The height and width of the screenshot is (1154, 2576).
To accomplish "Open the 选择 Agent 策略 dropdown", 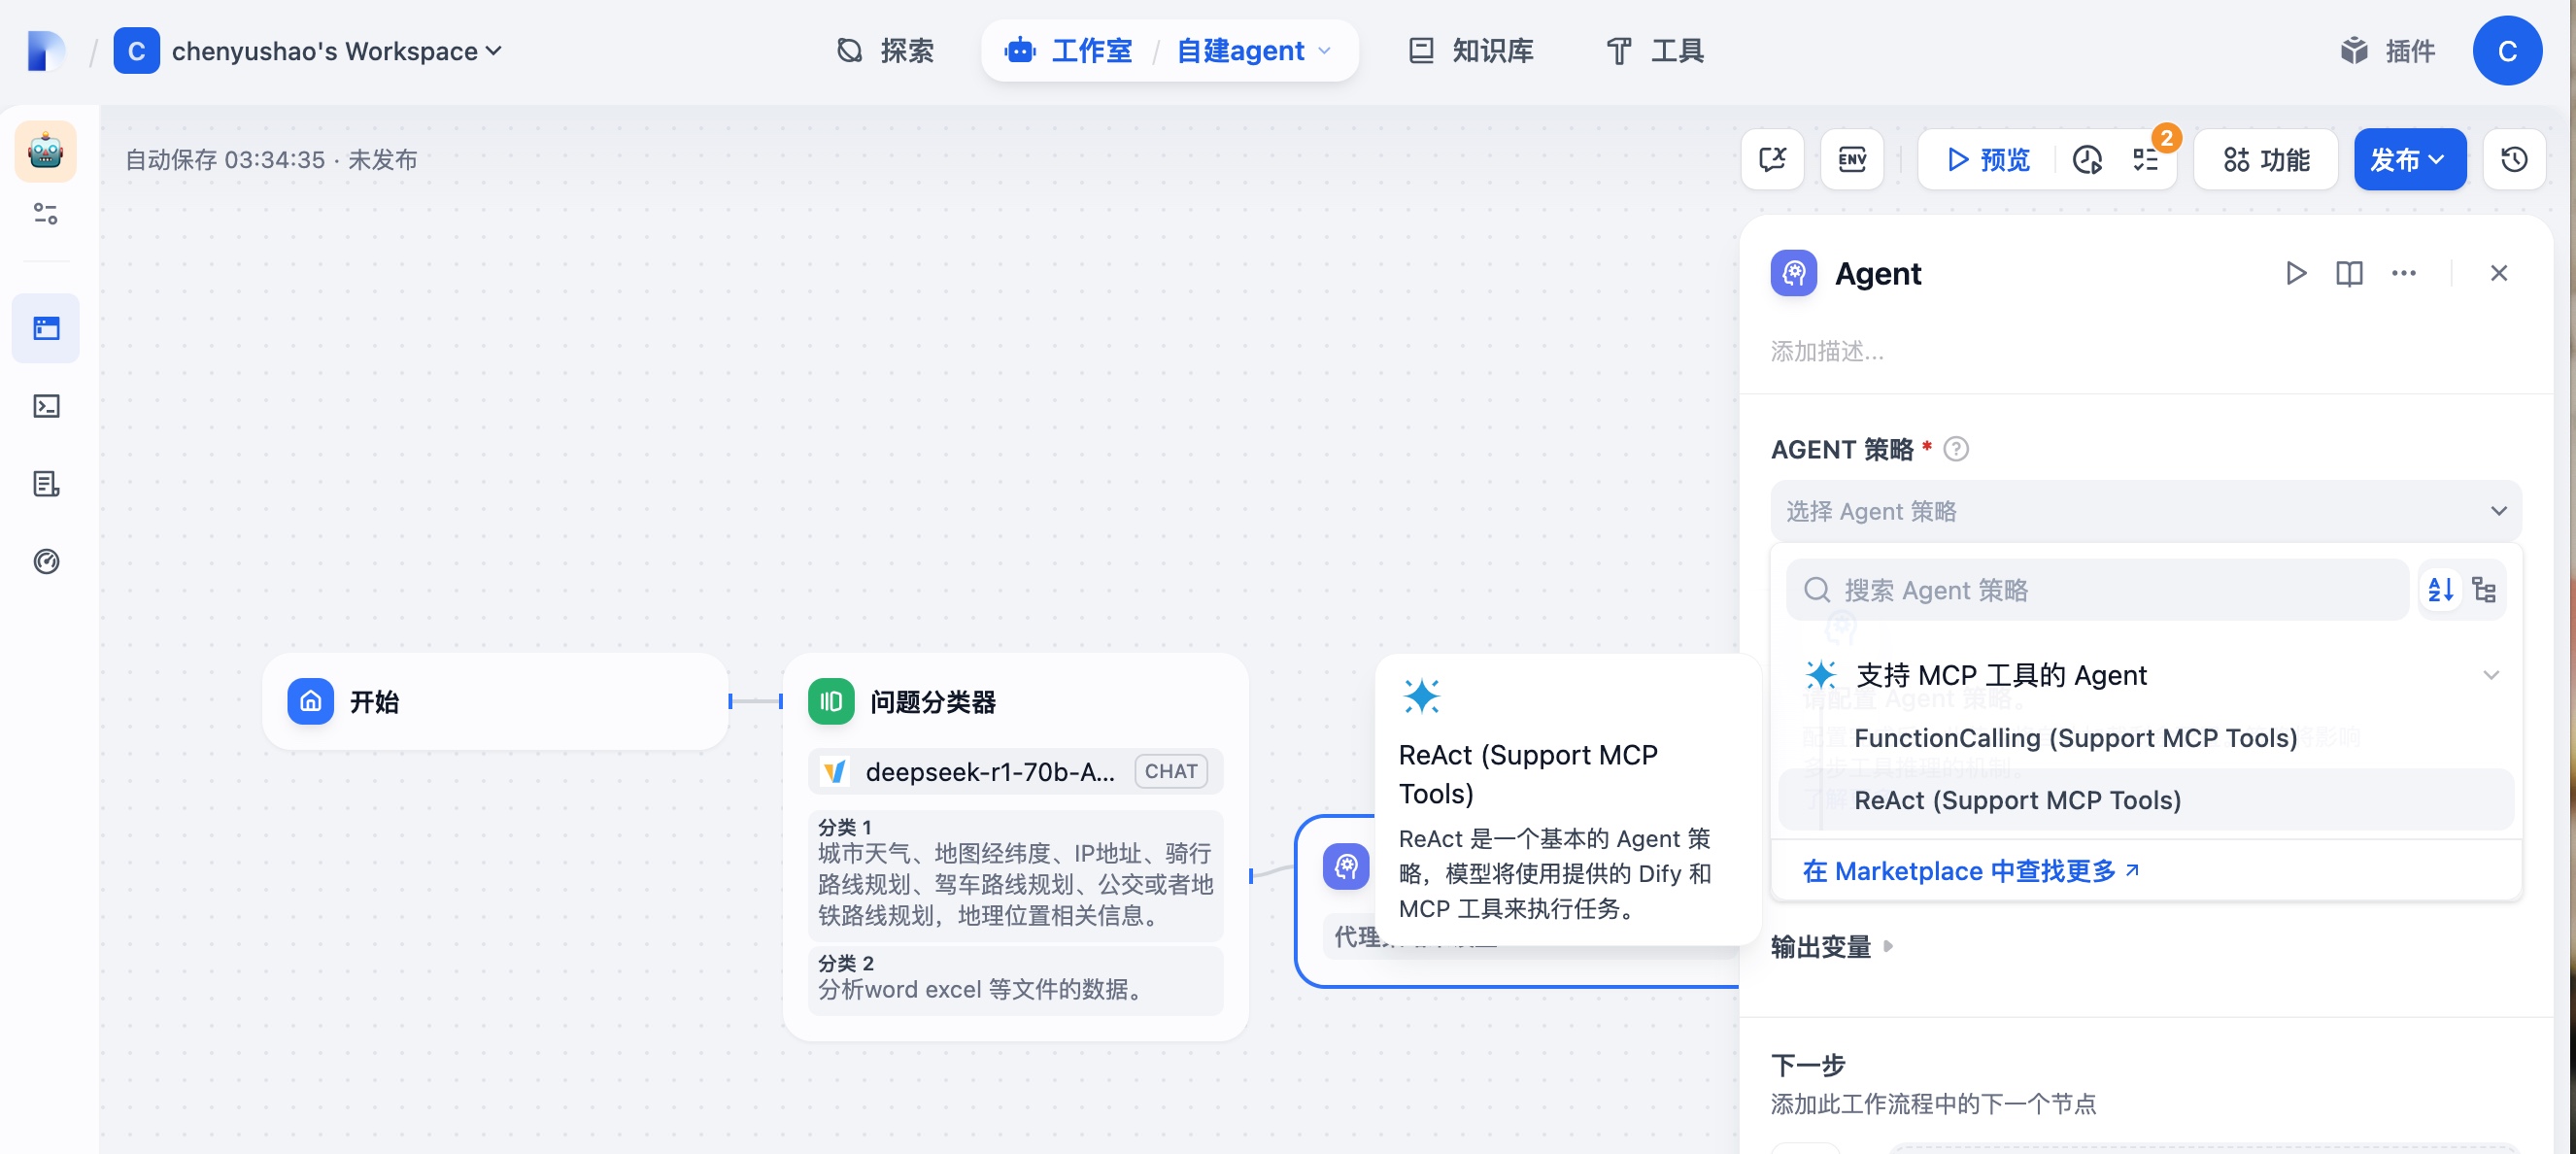I will pos(2145,511).
